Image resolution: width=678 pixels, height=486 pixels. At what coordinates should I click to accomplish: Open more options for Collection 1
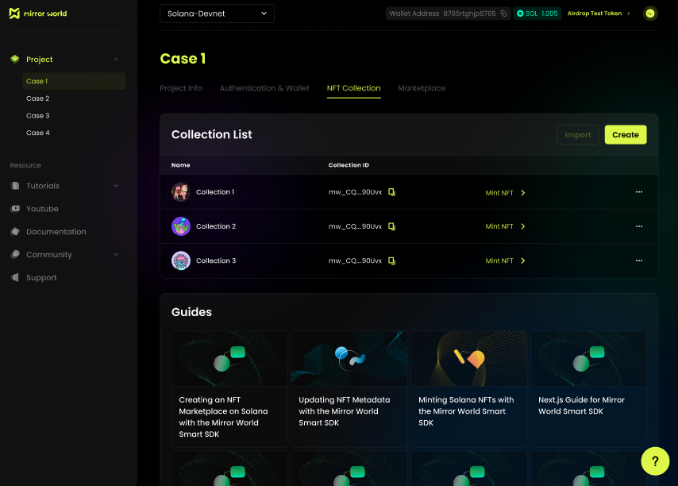coord(639,192)
